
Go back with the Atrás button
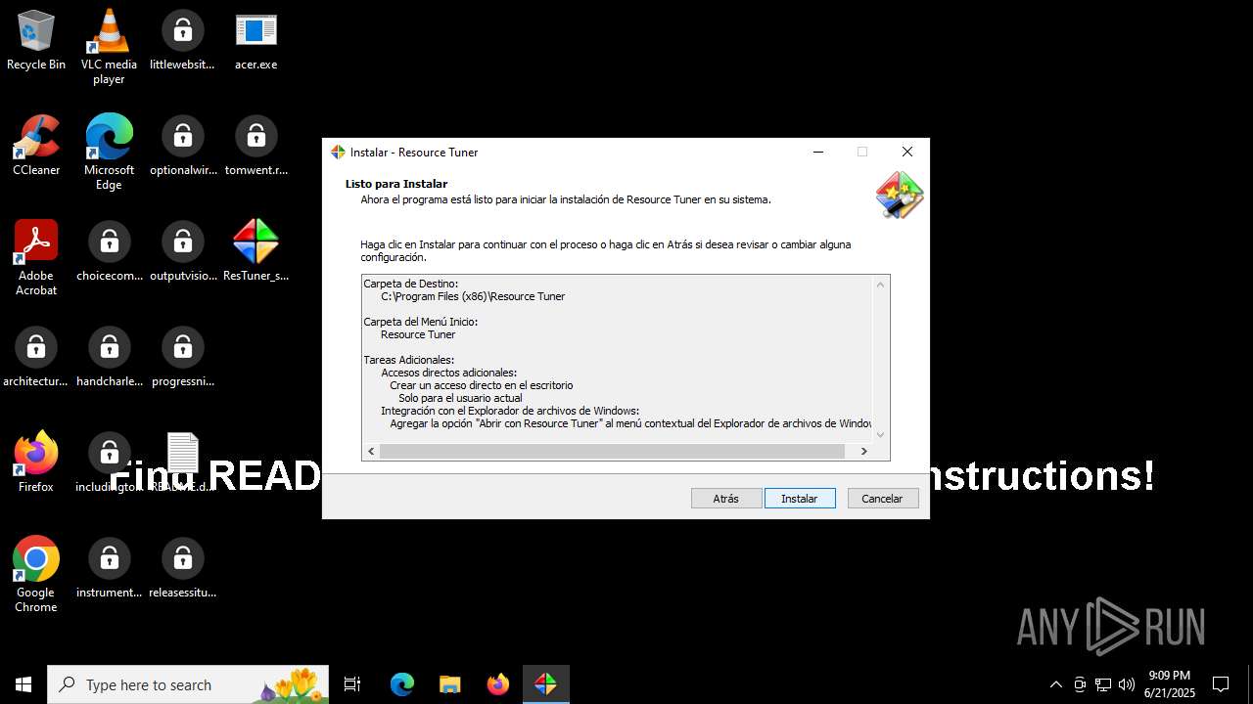[726, 499]
